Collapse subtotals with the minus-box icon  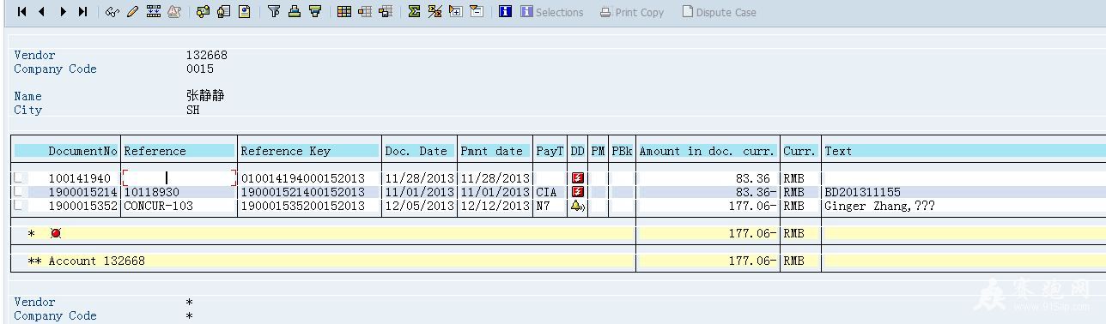point(477,11)
